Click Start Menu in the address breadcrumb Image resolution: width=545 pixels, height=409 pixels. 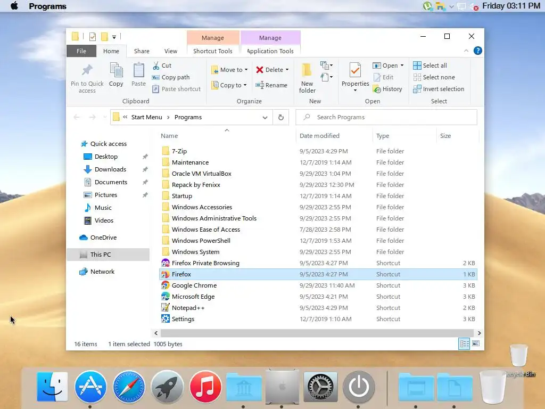(x=147, y=117)
